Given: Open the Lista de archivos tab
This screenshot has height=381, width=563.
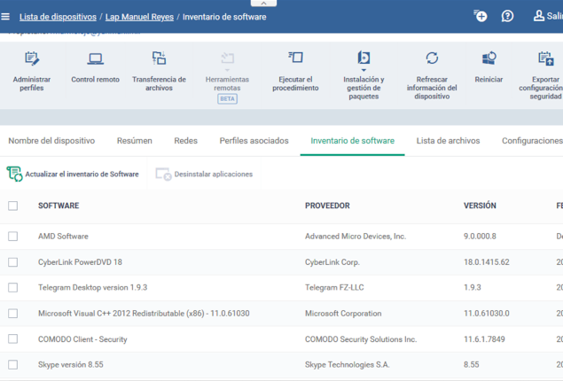Looking at the screenshot, I should 448,141.
